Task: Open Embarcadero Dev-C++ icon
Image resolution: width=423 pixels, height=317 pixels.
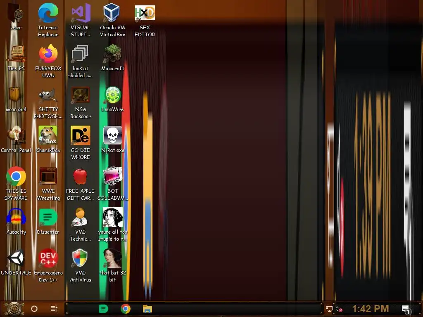Action: (48, 266)
